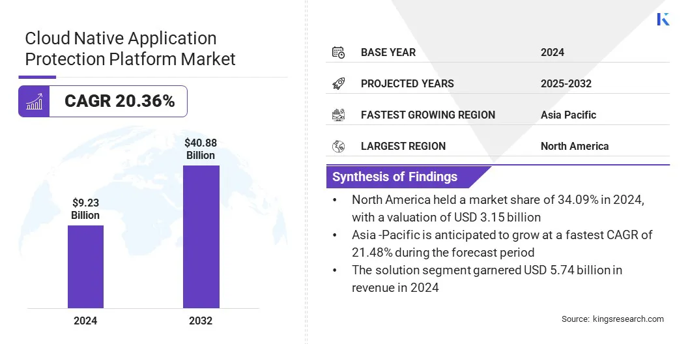Click the 2032 axis label
This screenshot has height=344, width=688.
coord(201,321)
